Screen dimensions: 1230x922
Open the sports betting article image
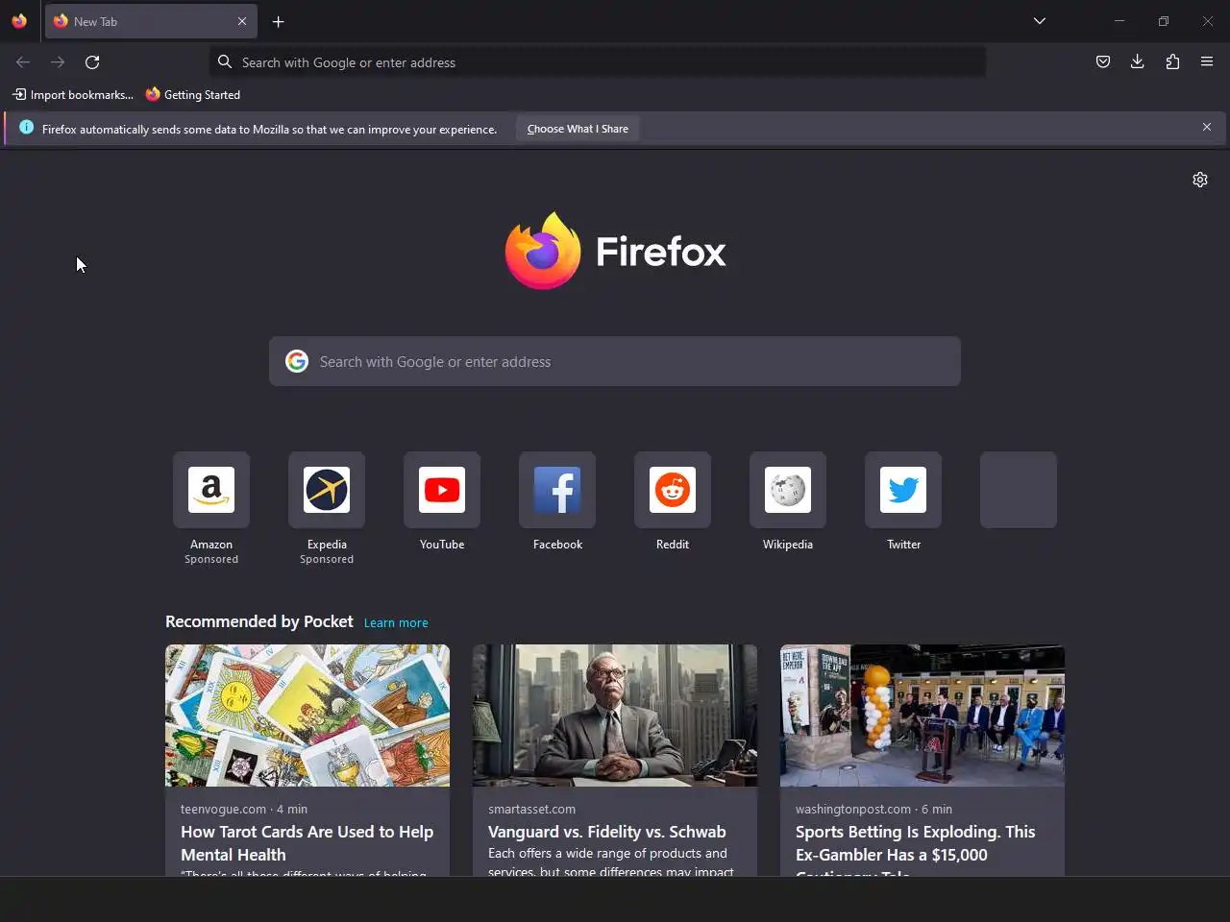click(922, 716)
